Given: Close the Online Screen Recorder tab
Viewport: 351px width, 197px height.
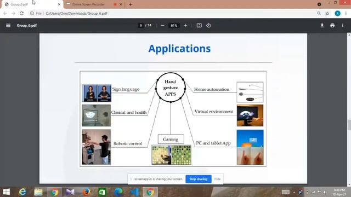Looking at the screenshot, I should [x=121, y=4].
